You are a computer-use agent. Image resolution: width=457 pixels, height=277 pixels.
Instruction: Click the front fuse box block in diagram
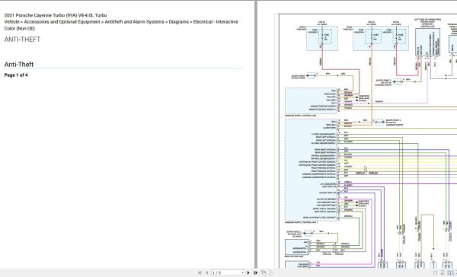click(x=322, y=39)
